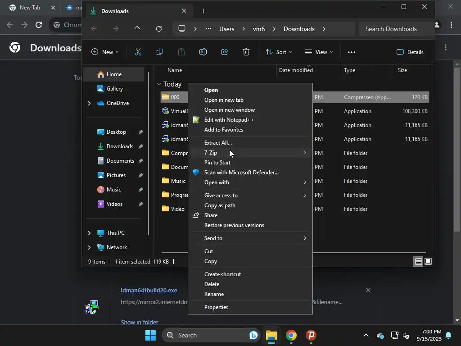Click the taskbar Search box
The width and height of the screenshot is (461, 346).
pos(211,335)
